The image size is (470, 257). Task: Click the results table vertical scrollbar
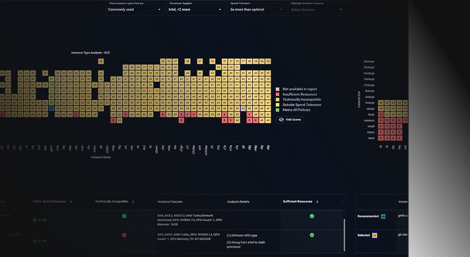point(344,235)
